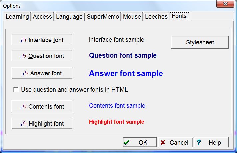Viewport: 237px width, 153px height.
Task: Click the font icon on Highlight font button
Action: coord(23,124)
